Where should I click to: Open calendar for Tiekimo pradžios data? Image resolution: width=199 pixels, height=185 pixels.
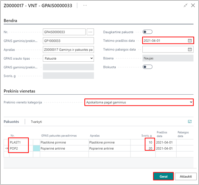click(x=190, y=40)
